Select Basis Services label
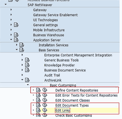 49,50
